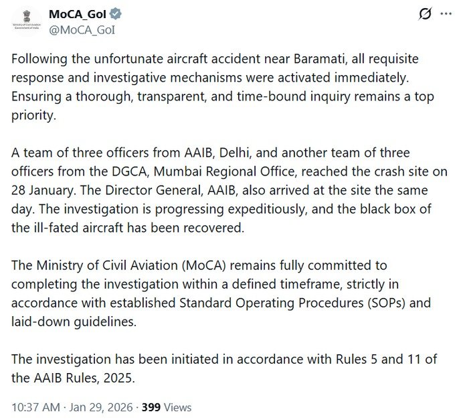The image size is (455, 420).
Task: Open the MoCA_GoI display name profile link
Action: (79, 15)
